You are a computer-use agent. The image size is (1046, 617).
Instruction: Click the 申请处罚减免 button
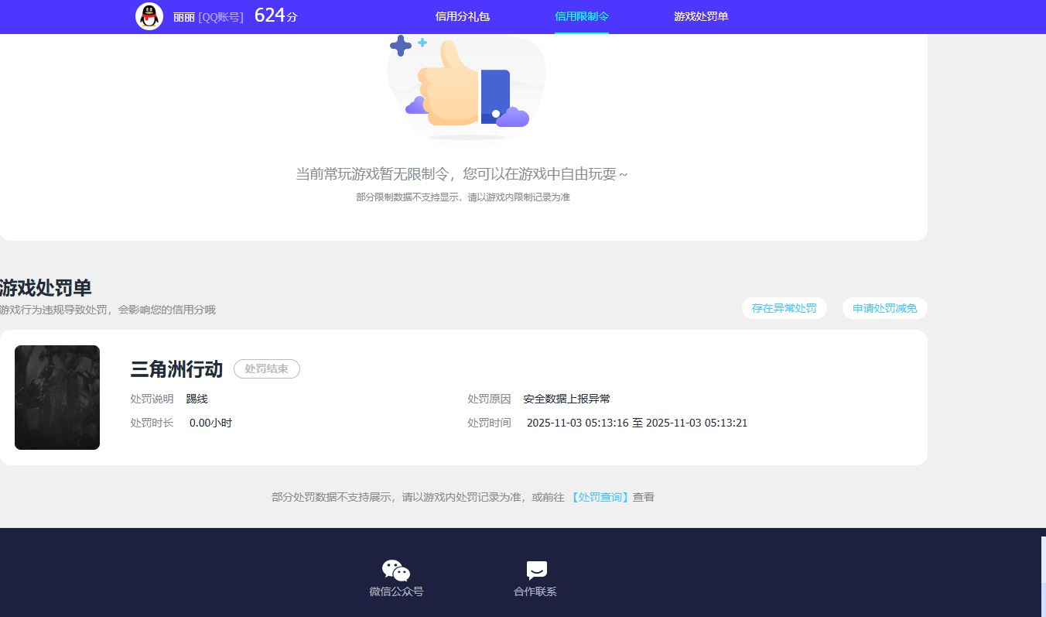click(x=884, y=307)
